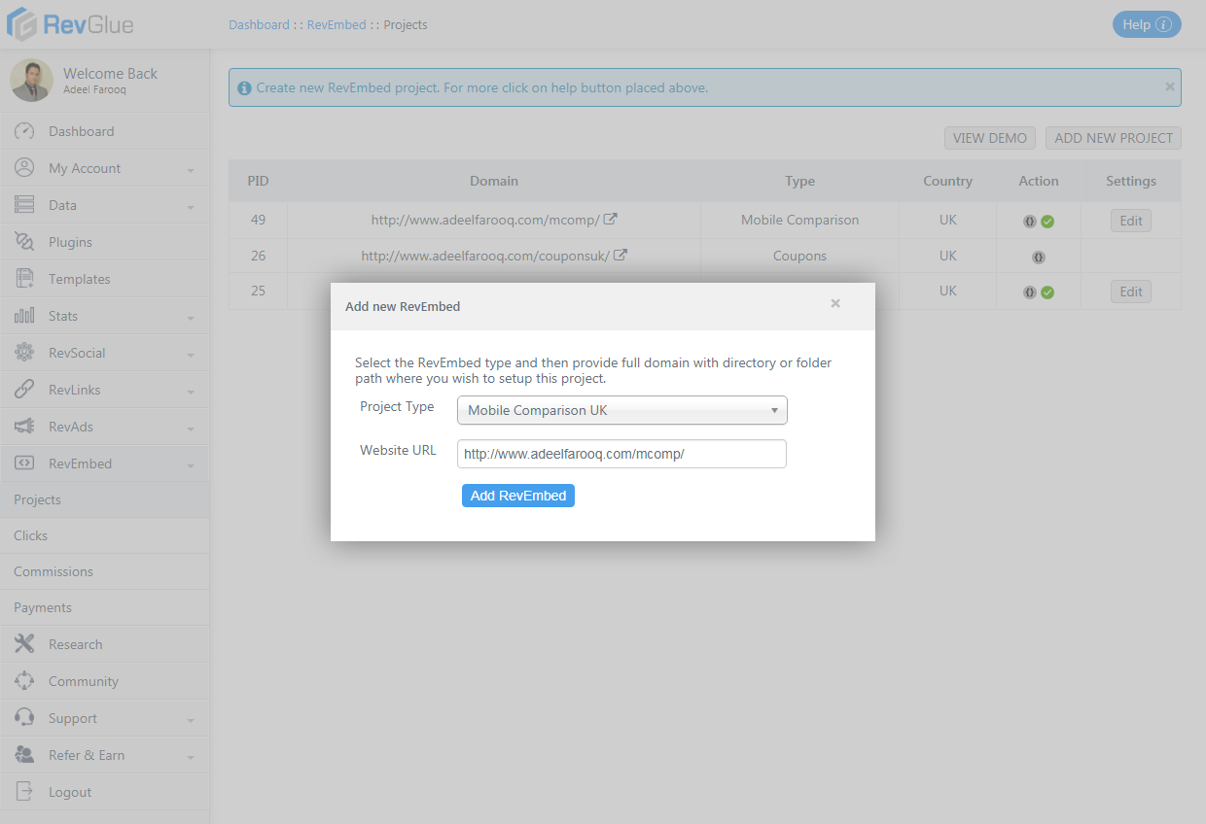The height and width of the screenshot is (824, 1206).
Task: Open external link icon for couponsuk domain
Action: click(x=620, y=256)
